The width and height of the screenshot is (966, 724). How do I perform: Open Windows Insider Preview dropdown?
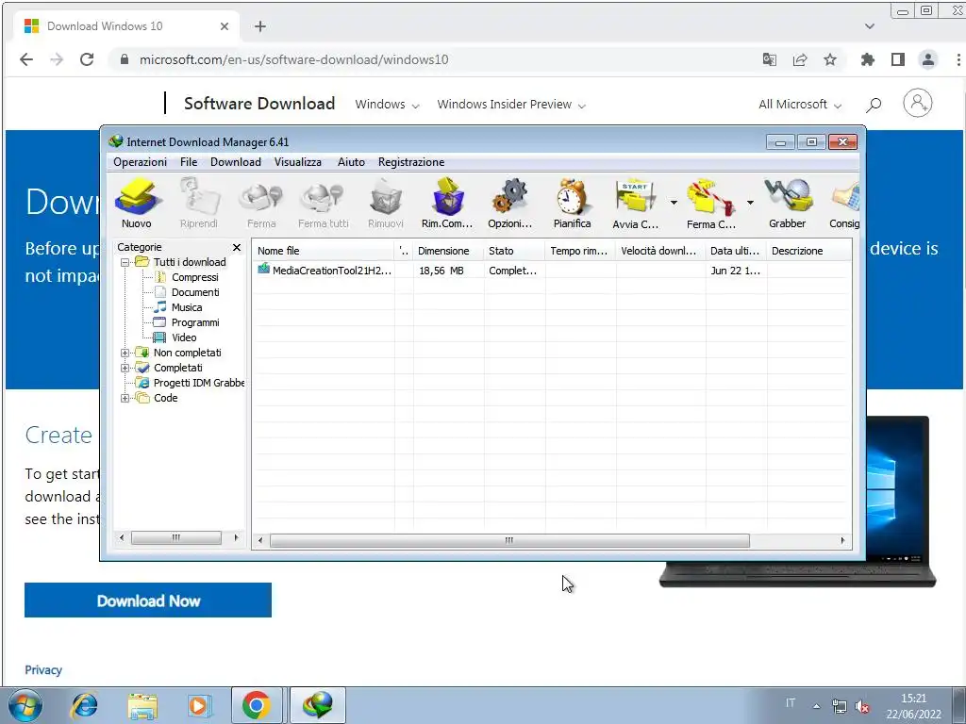pos(511,105)
